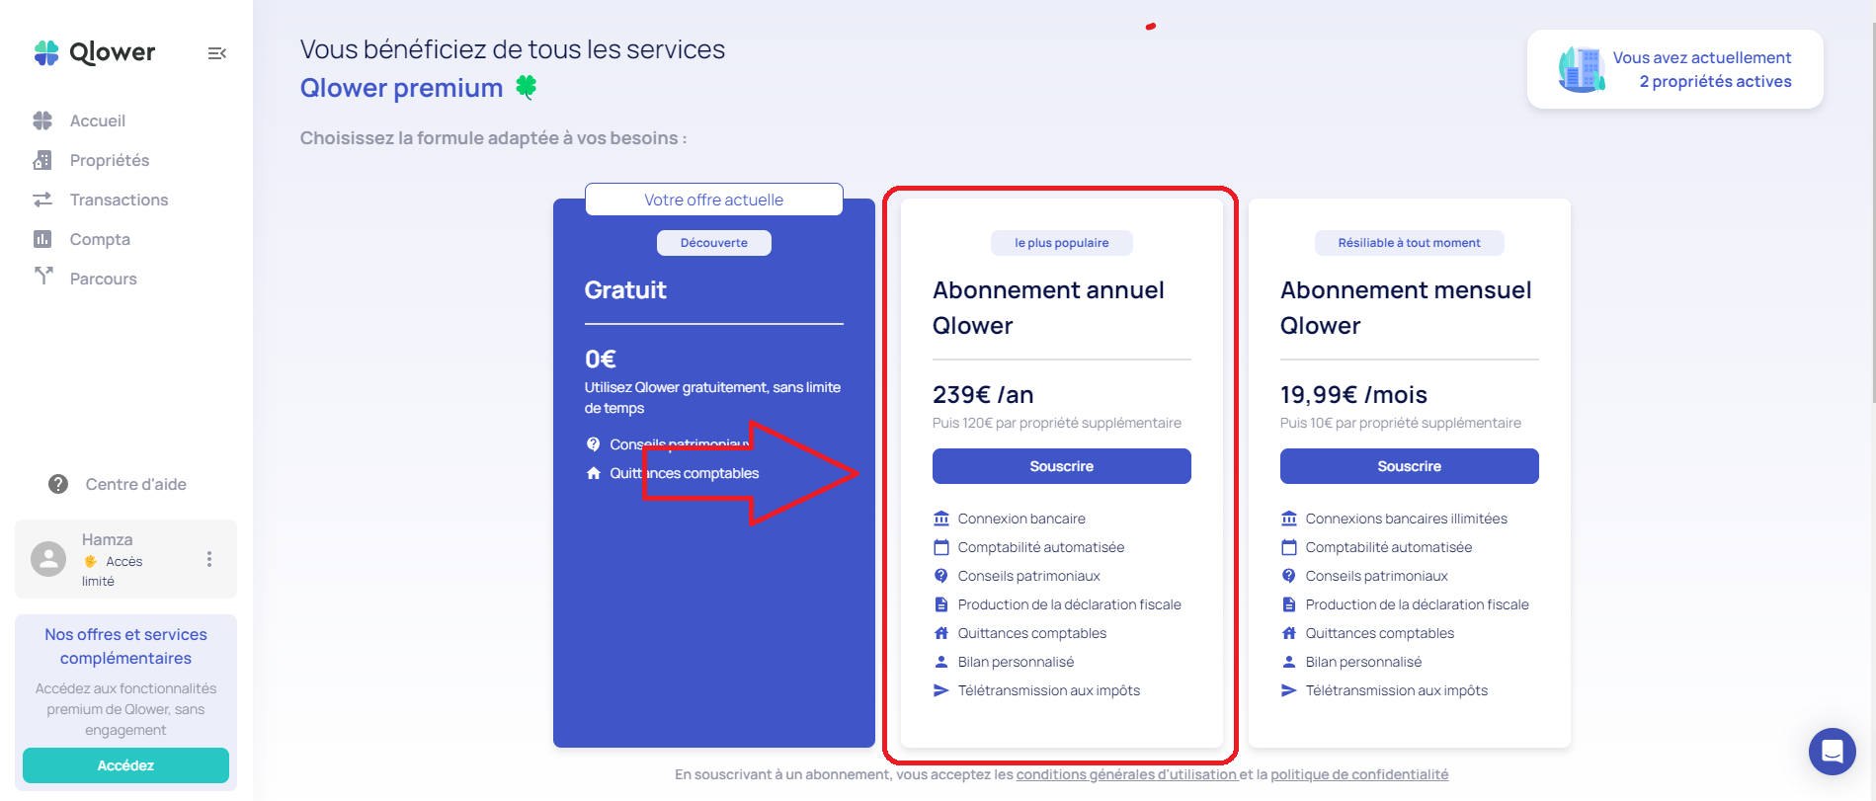Open the conditions générales d'utilisation link
Screen dimensions: 1876x801
click(1126, 774)
